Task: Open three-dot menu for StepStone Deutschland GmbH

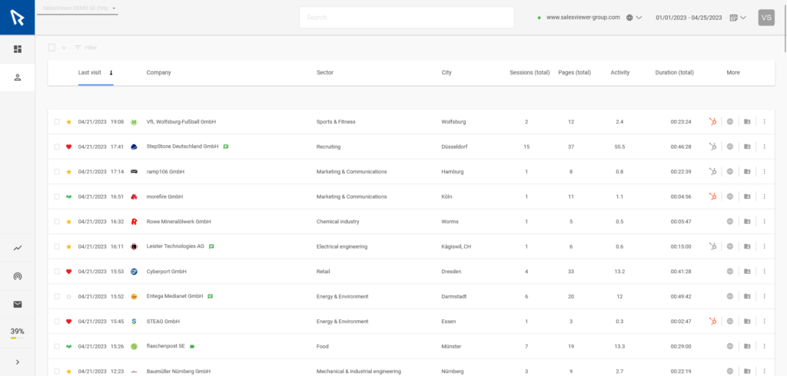Action: click(x=764, y=147)
